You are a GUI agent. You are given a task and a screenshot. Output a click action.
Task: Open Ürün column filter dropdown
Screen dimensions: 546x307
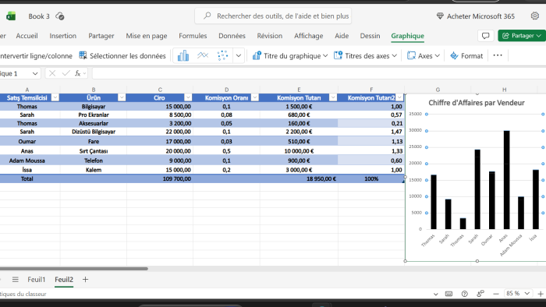point(122,97)
